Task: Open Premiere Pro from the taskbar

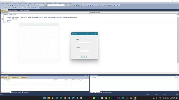Action: coord(114,98)
